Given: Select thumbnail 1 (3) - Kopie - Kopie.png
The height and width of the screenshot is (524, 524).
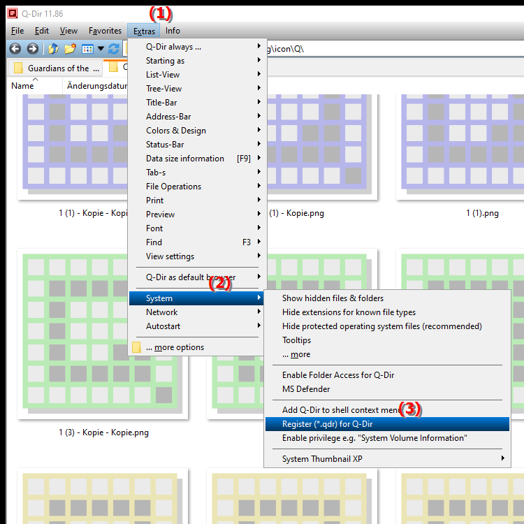Looking at the screenshot, I should (x=103, y=334).
